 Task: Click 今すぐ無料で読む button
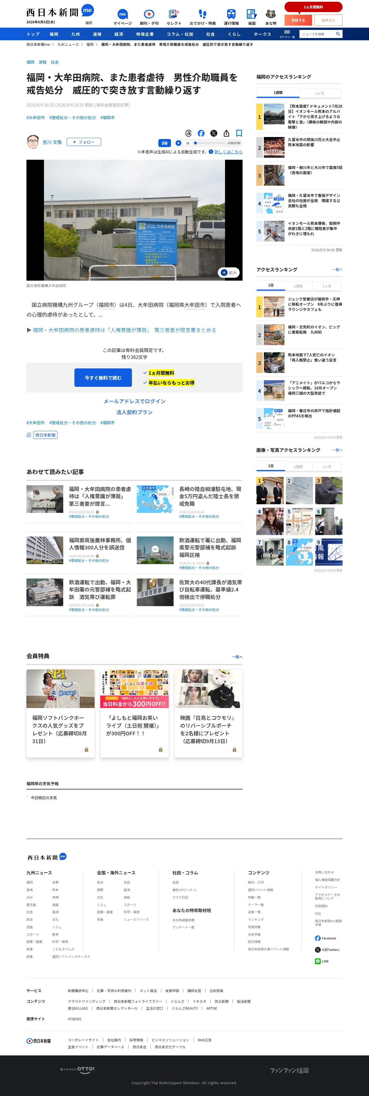pyautogui.click(x=103, y=378)
